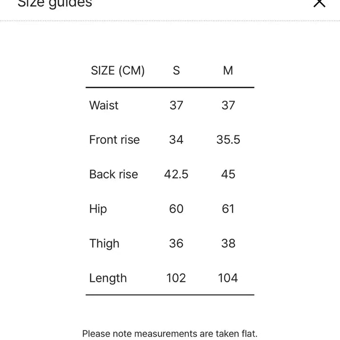Click the measurements taken flat note
The width and height of the screenshot is (340, 340).
click(x=170, y=334)
